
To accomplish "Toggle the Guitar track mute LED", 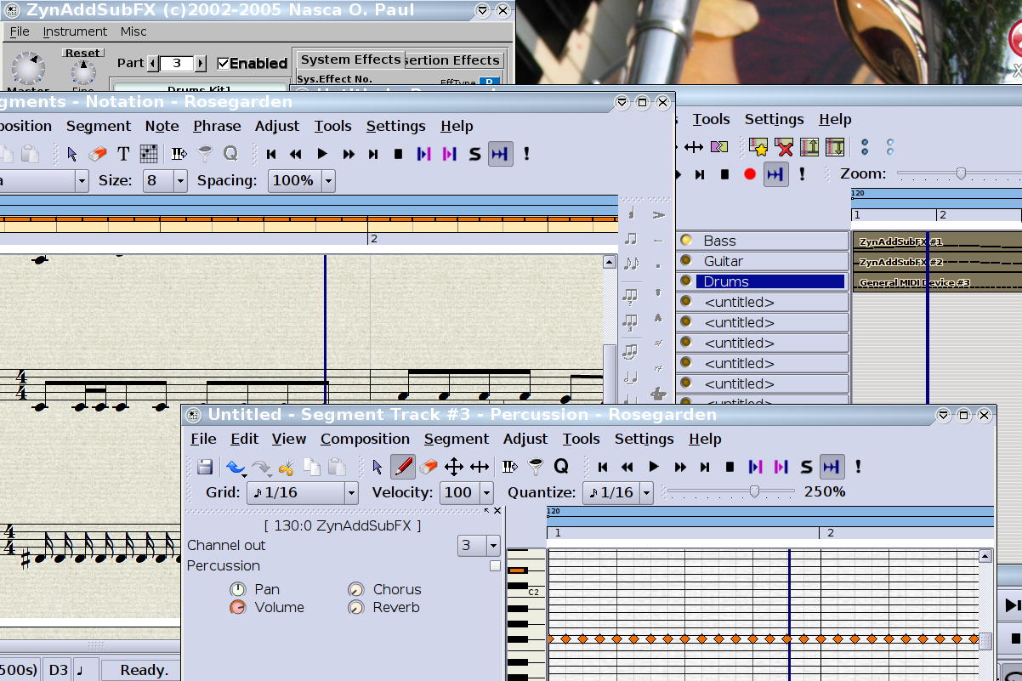I will pos(686,261).
